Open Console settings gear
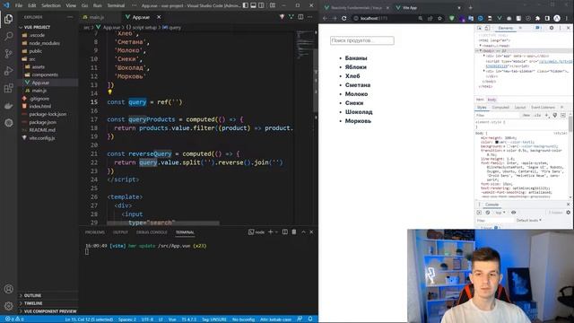 point(569,213)
